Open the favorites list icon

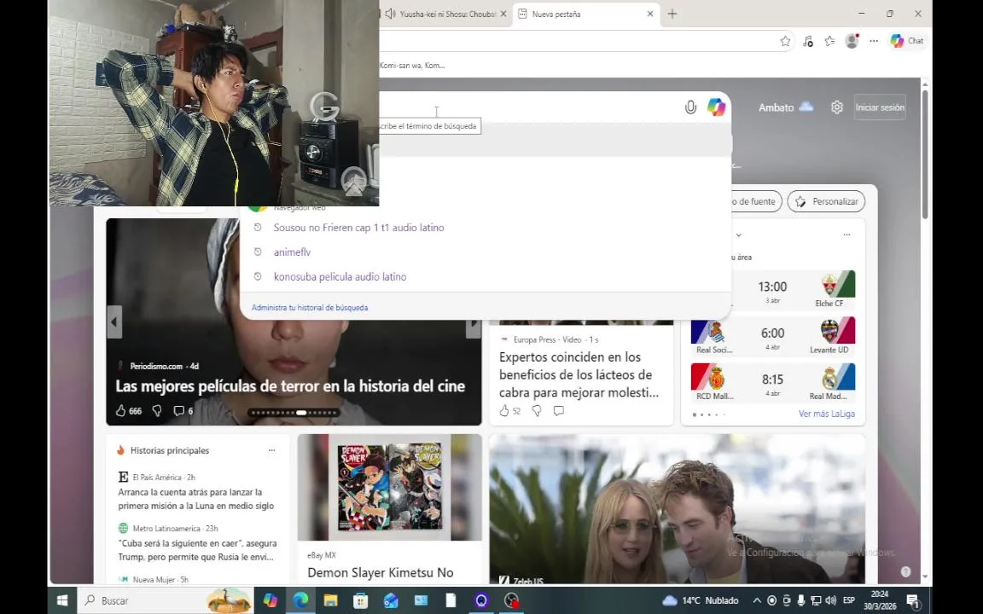coord(829,41)
